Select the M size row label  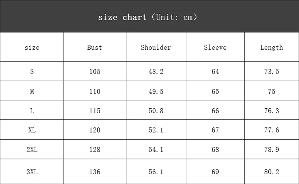(x=32, y=91)
